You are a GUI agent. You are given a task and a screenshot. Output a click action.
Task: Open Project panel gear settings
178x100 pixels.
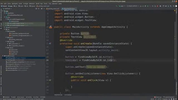pos(42,9)
